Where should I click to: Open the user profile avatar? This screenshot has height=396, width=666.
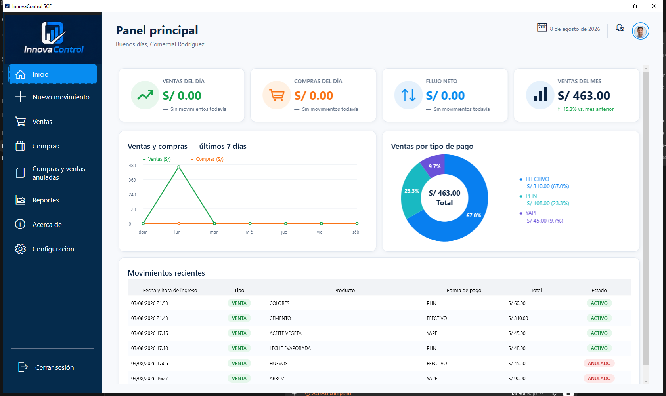point(641,31)
